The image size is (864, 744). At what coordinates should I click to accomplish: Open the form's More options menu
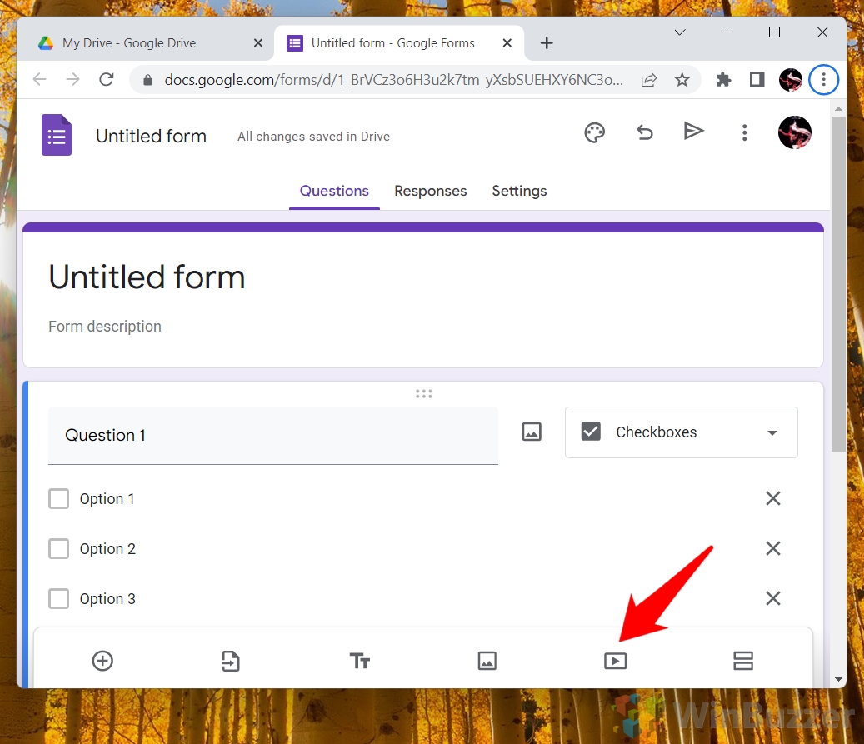tap(744, 132)
